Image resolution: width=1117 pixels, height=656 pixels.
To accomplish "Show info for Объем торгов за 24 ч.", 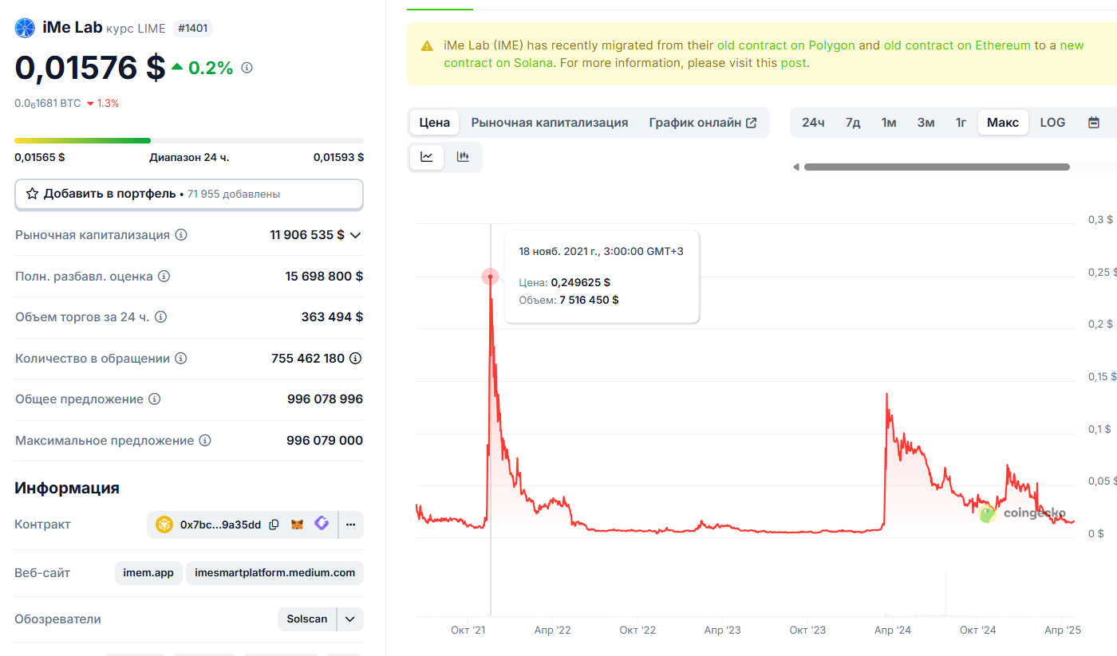I will pyautogui.click(x=160, y=317).
